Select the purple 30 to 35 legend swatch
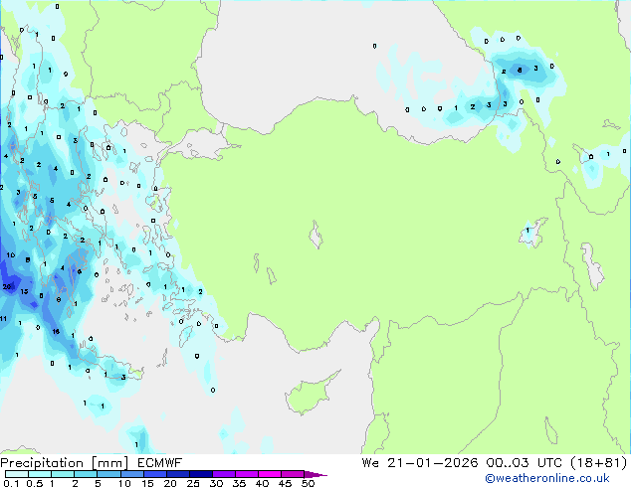Image resolution: width=631 pixels, height=487 pixels. (224, 474)
